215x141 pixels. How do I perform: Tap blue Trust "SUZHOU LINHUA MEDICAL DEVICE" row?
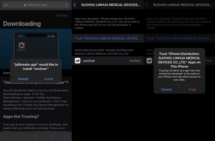click(x=107, y=38)
